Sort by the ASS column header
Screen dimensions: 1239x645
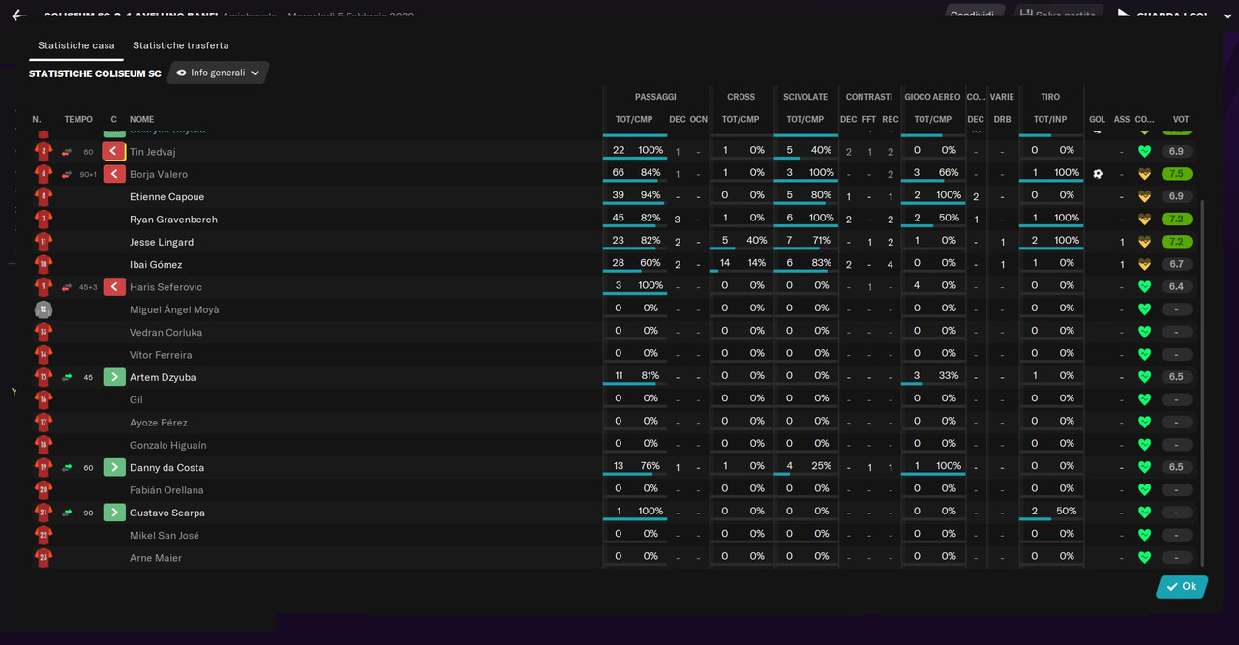pos(1122,120)
